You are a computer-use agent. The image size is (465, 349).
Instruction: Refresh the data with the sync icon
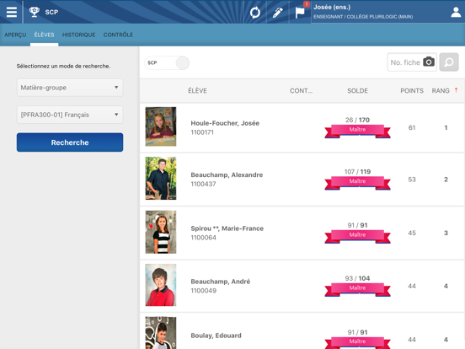[x=255, y=13]
